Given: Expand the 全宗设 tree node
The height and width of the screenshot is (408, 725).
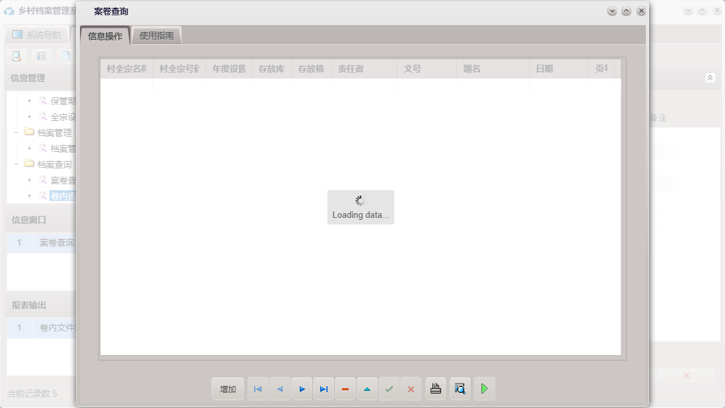Looking at the screenshot, I should [29, 116].
